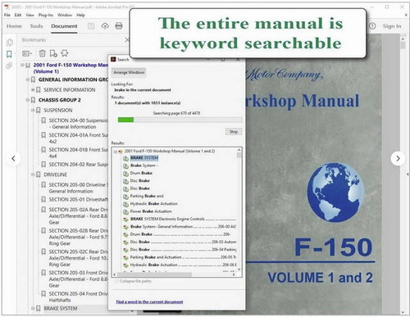Image resolution: width=410 pixels, height=317 pixels.
Task: Click bookmark icon beside DRIVELINE
Action: pyautogui.click(x=39, y=174)
